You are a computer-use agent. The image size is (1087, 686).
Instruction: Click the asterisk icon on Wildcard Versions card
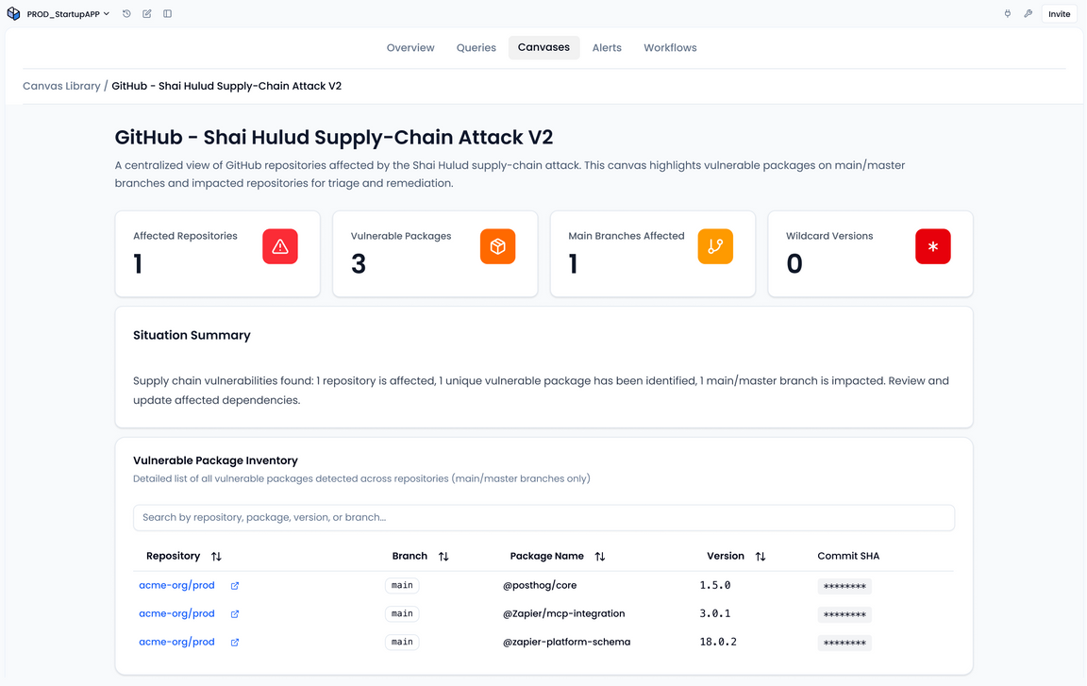pos(932,245)
